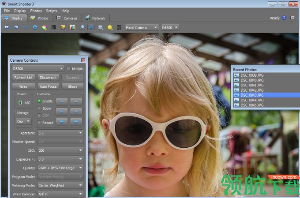300x198 pixels.
Task: Click the camera icon right of info icon
Action: [x=292, y=18]
